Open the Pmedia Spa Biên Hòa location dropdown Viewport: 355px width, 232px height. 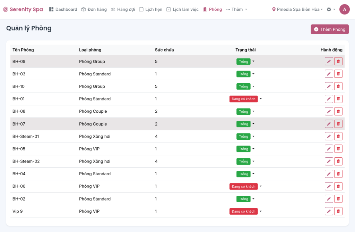[297, 9]
